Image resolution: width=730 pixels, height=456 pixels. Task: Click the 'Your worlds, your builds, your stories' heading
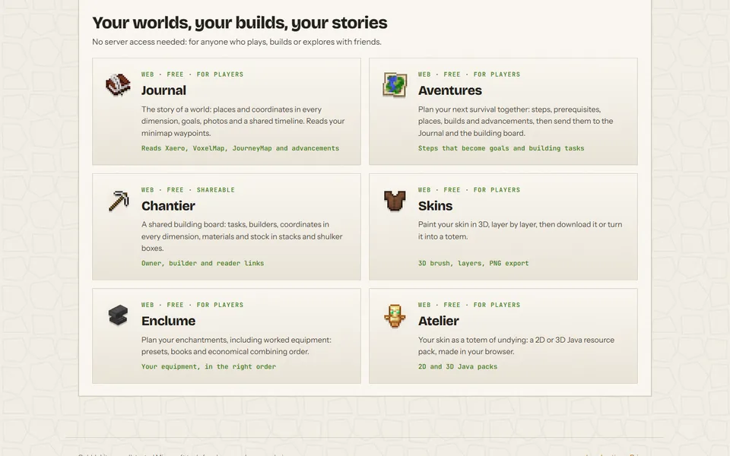point(240,22)
